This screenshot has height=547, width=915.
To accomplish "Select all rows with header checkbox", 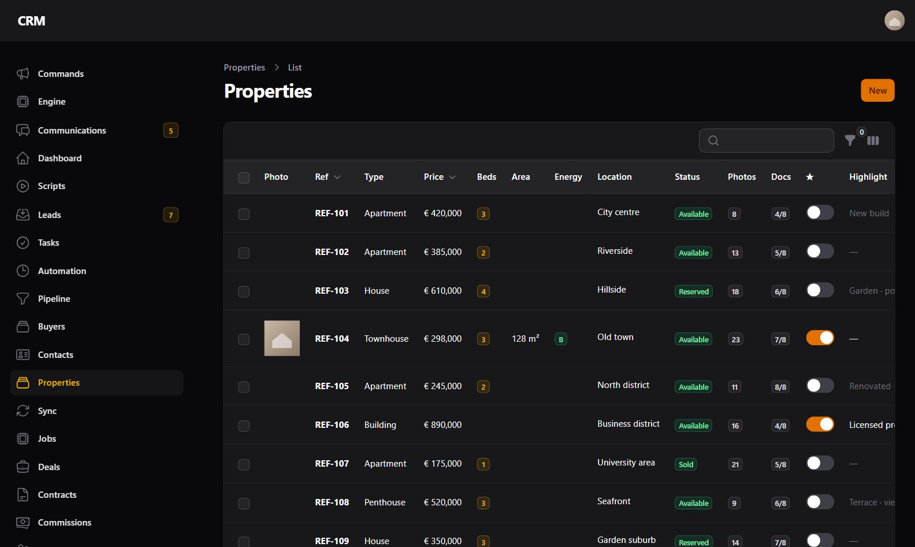I will pos(244,178).
